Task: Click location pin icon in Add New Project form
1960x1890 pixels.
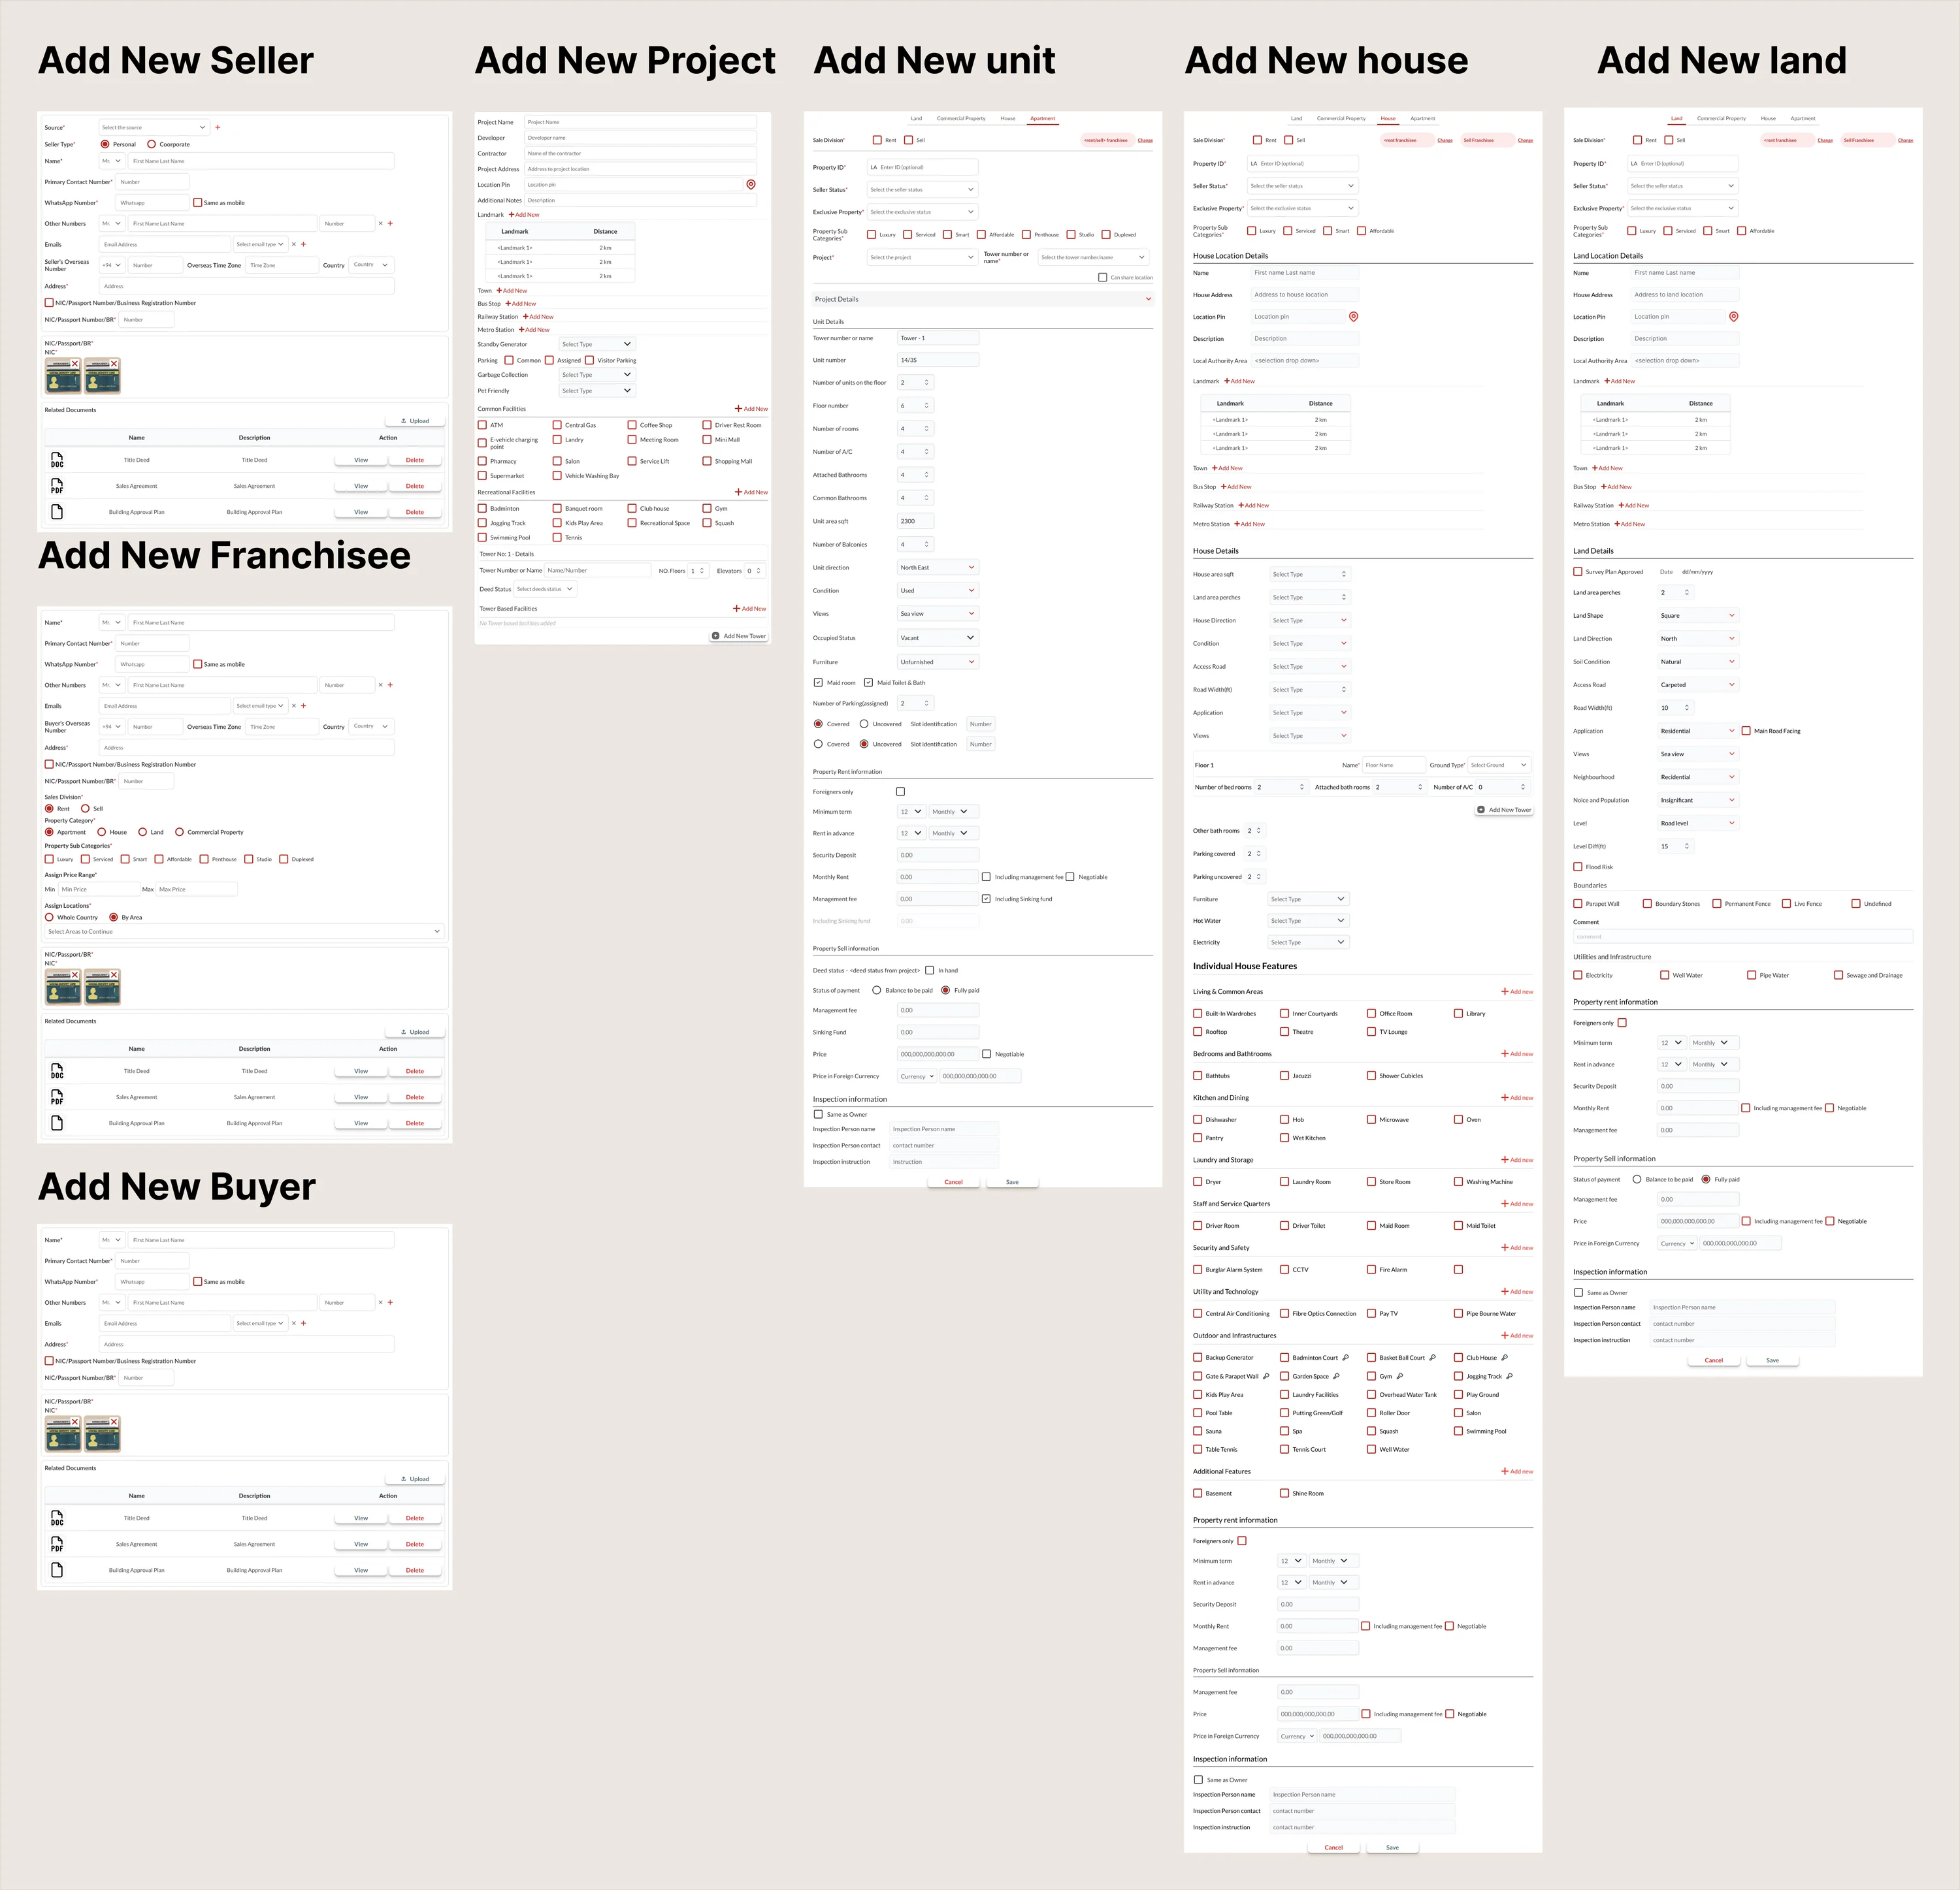Action: (751, 184)
